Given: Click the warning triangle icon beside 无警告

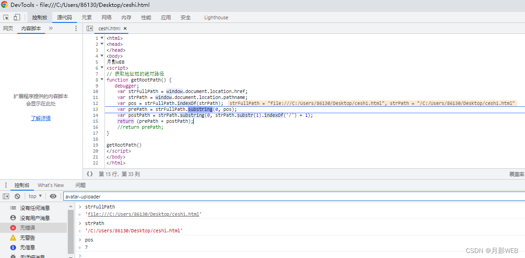Looking at the screenshot, I should click(x=13, y=238).
